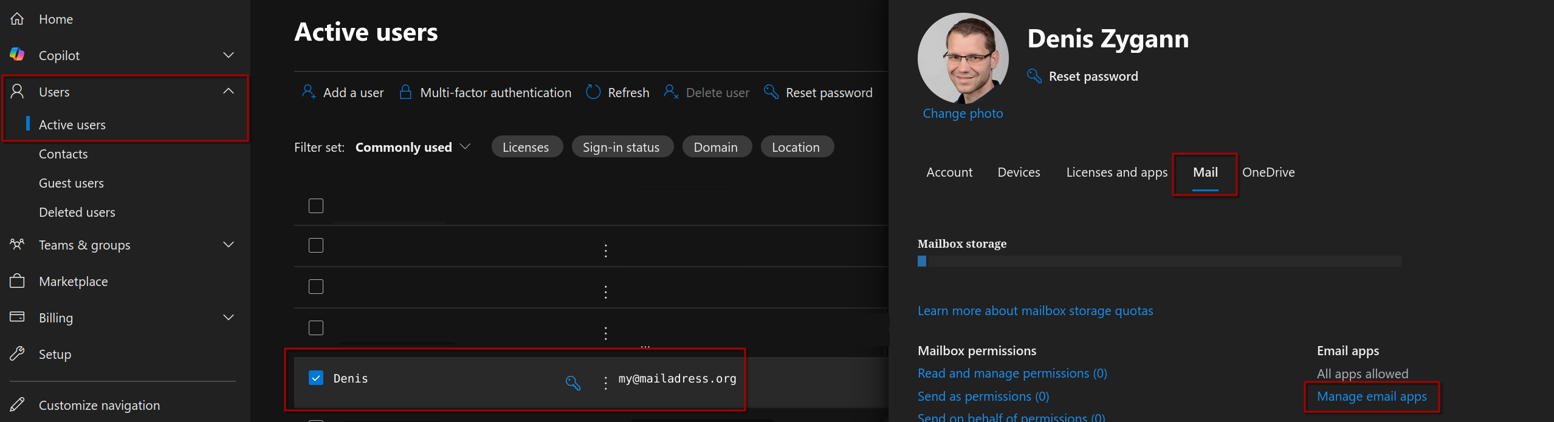Click the Copilot logo icon
The width and height of the screenshot is (1554, 422).
(17, 55)
